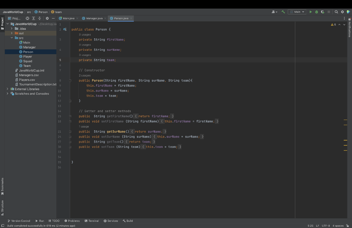Build the project using the hammer icon
Viewport: 352px width, 228px height.
[283, 12]
